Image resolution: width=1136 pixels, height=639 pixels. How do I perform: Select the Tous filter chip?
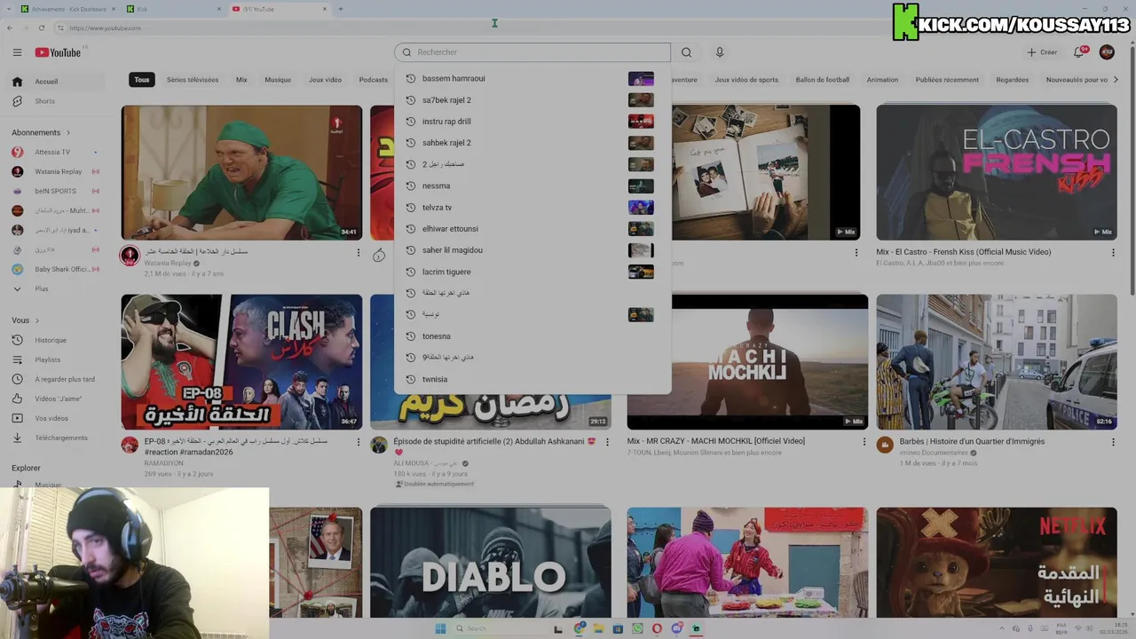pyautogui.click(x=142, y=80)
